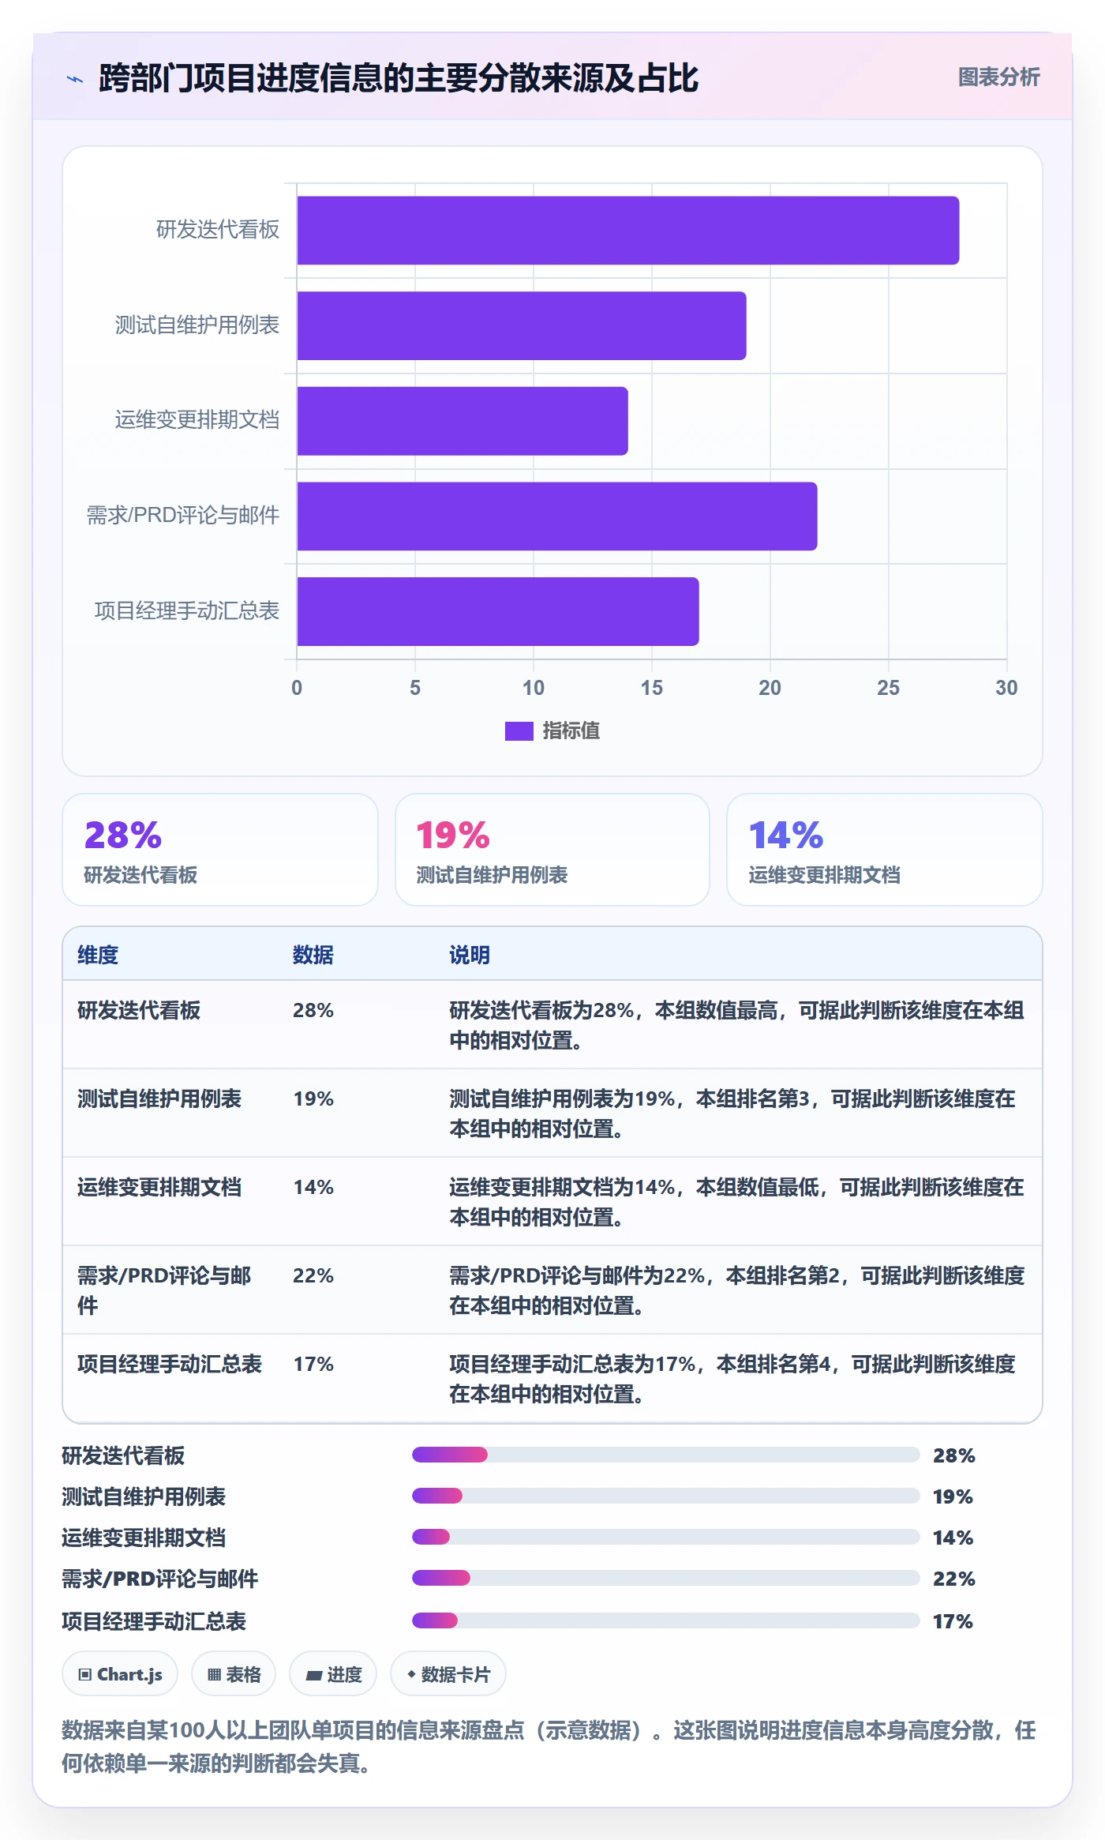The height and width of the screenshot is (1840, 1105).
Task: Click the 研发迭代看板 y-axis chart label
Action: [218, 230]
